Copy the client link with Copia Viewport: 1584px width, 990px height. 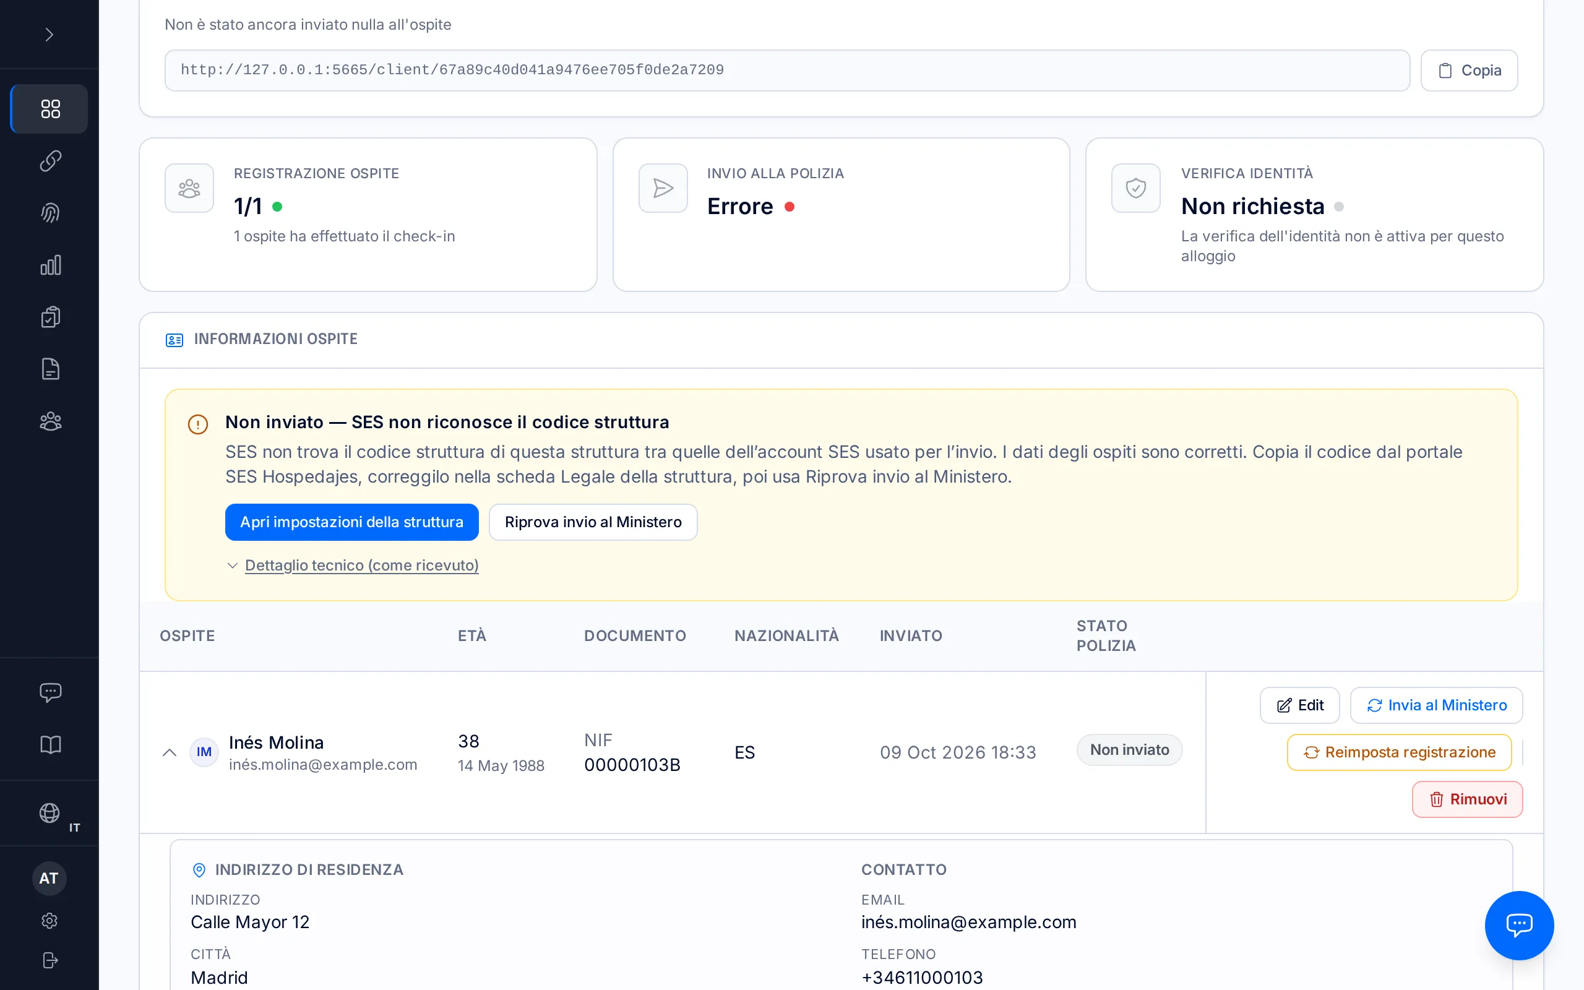[x=1469, y=70]
